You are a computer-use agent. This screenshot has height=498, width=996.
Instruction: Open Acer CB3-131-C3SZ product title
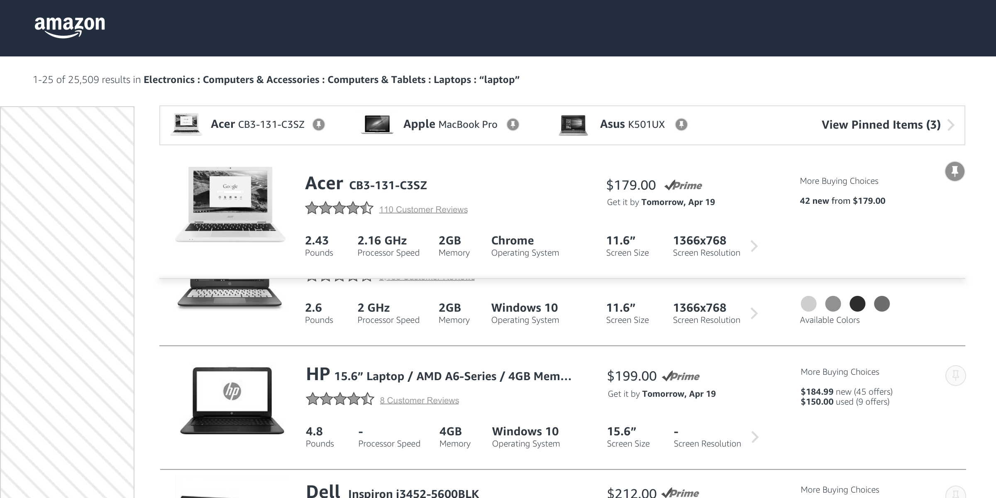pos(366,184)
